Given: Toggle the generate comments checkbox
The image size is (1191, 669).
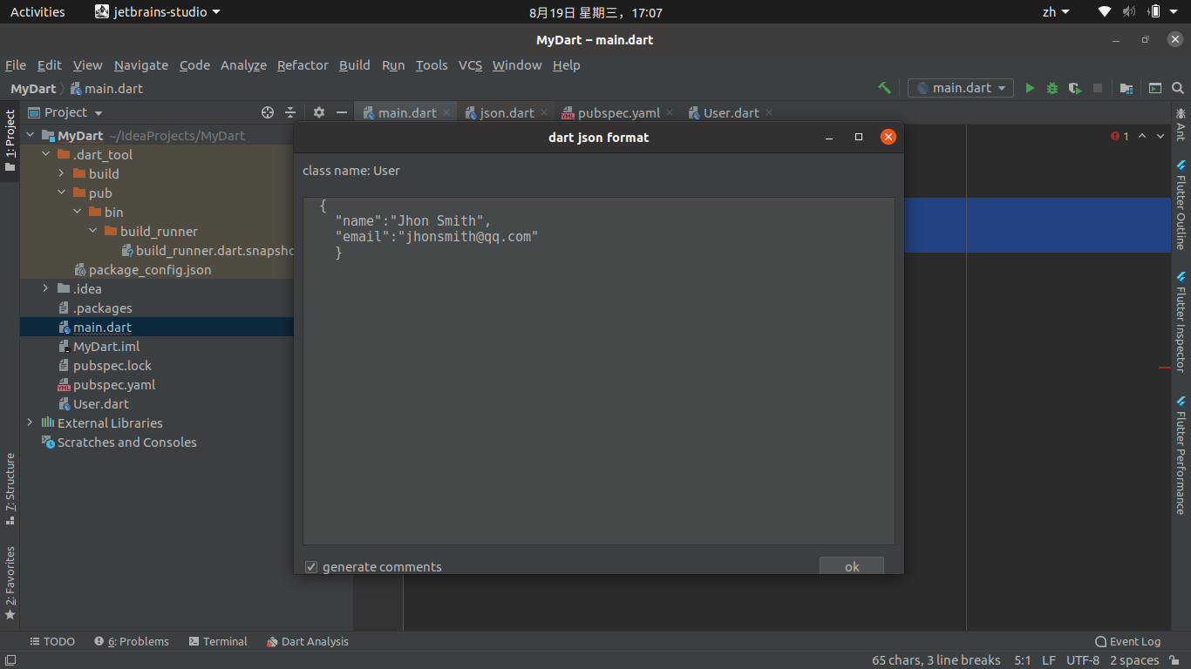Looking at the screenshot, I should [x=311, y=567].
